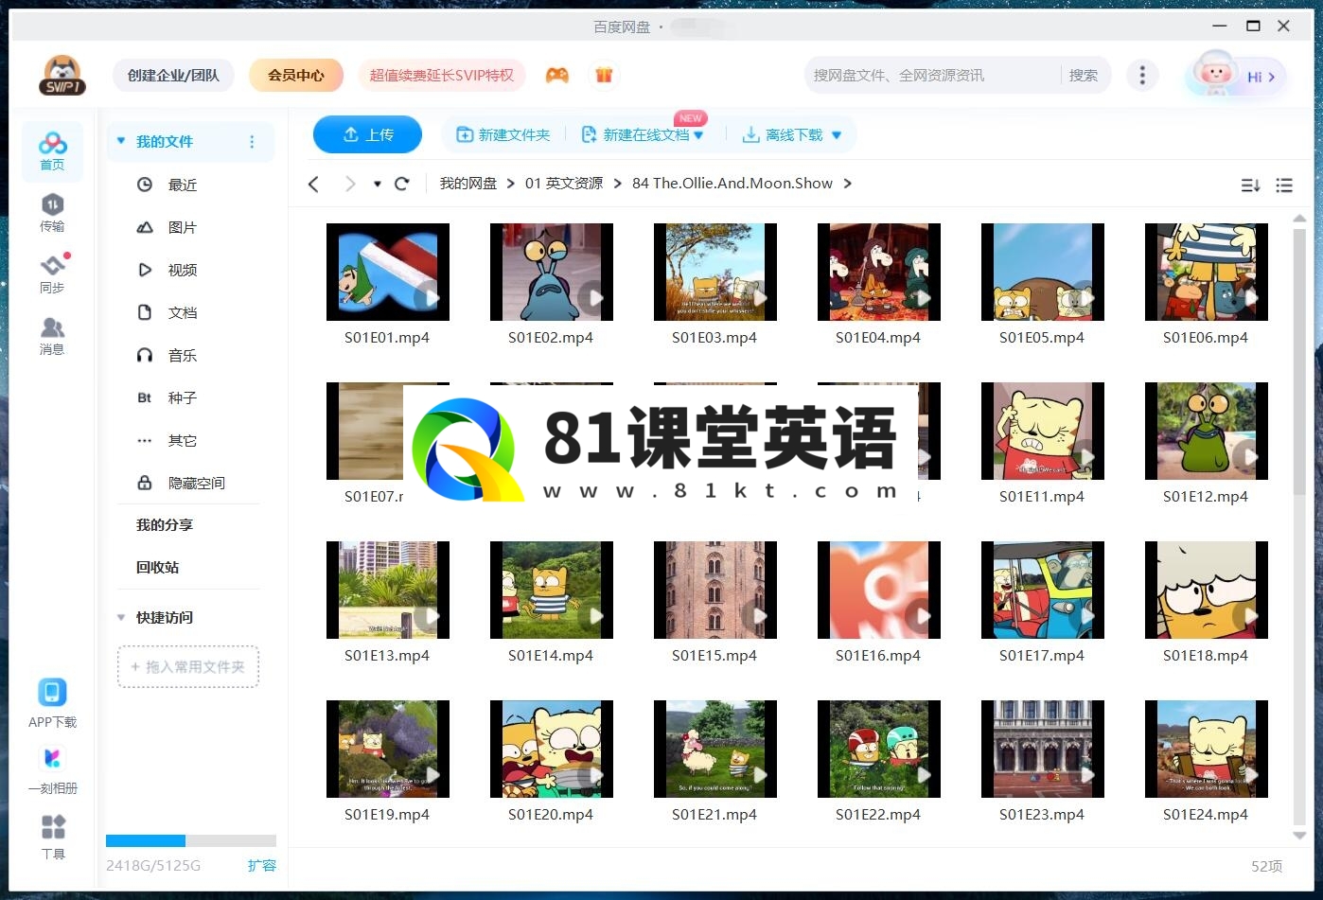Click the scrollbar down arrow
This screenshot has height=900, width=1323.
coord(1299,836)
